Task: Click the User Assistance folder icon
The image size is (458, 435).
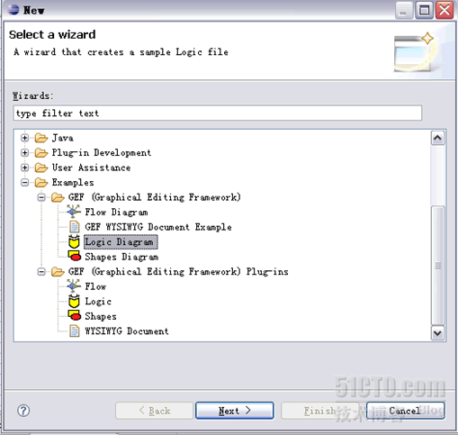Action: click(x=41, y=168)
